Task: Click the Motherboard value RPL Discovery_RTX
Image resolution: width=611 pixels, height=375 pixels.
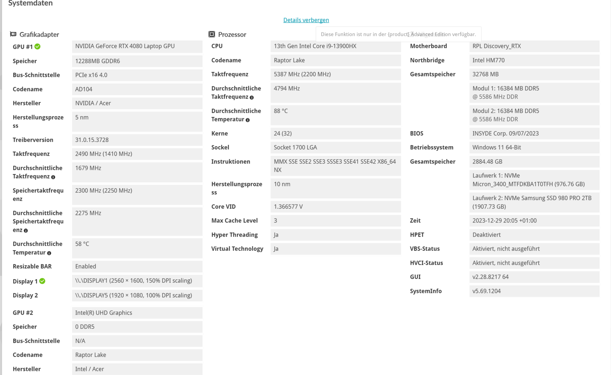Action: 534,46
